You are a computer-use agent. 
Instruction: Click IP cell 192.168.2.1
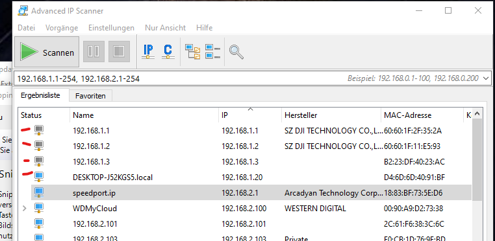pyautogui.click(x=240, y=193)
